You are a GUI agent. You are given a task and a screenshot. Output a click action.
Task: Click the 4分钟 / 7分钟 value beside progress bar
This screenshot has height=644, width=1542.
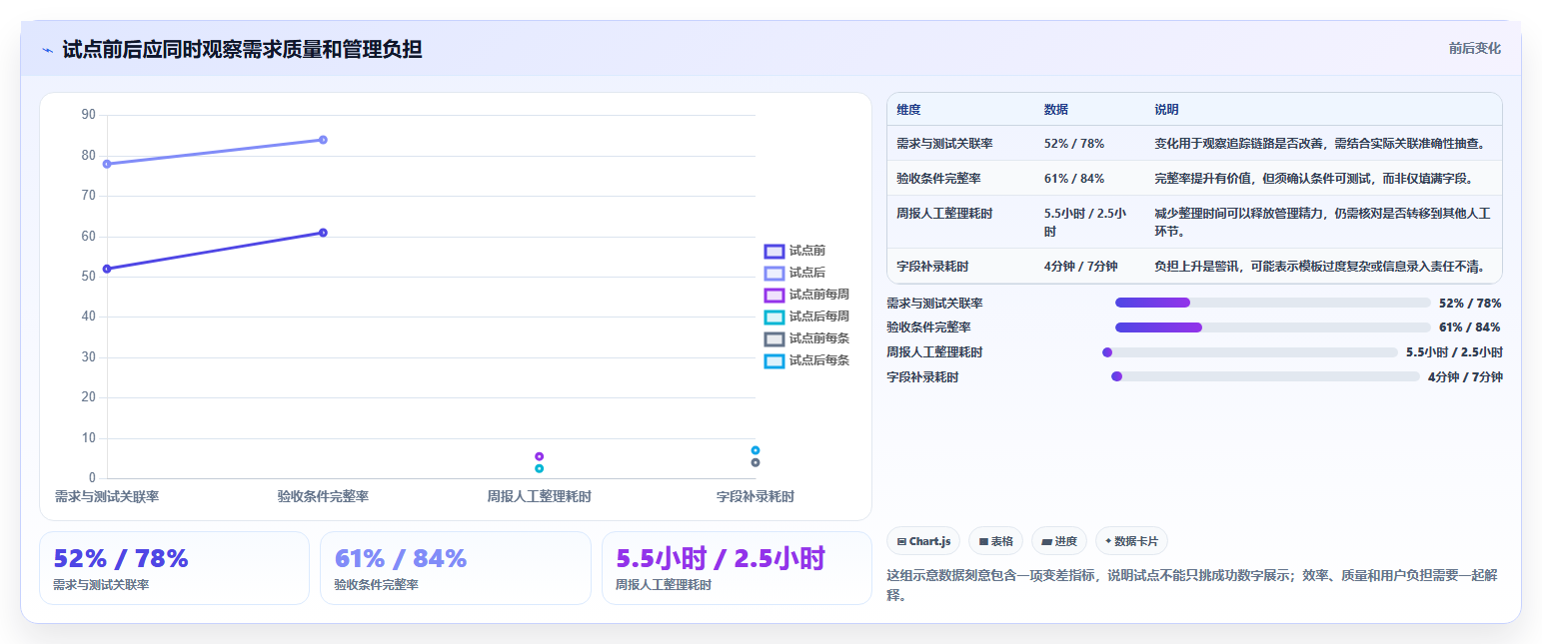coord(1465,377)
